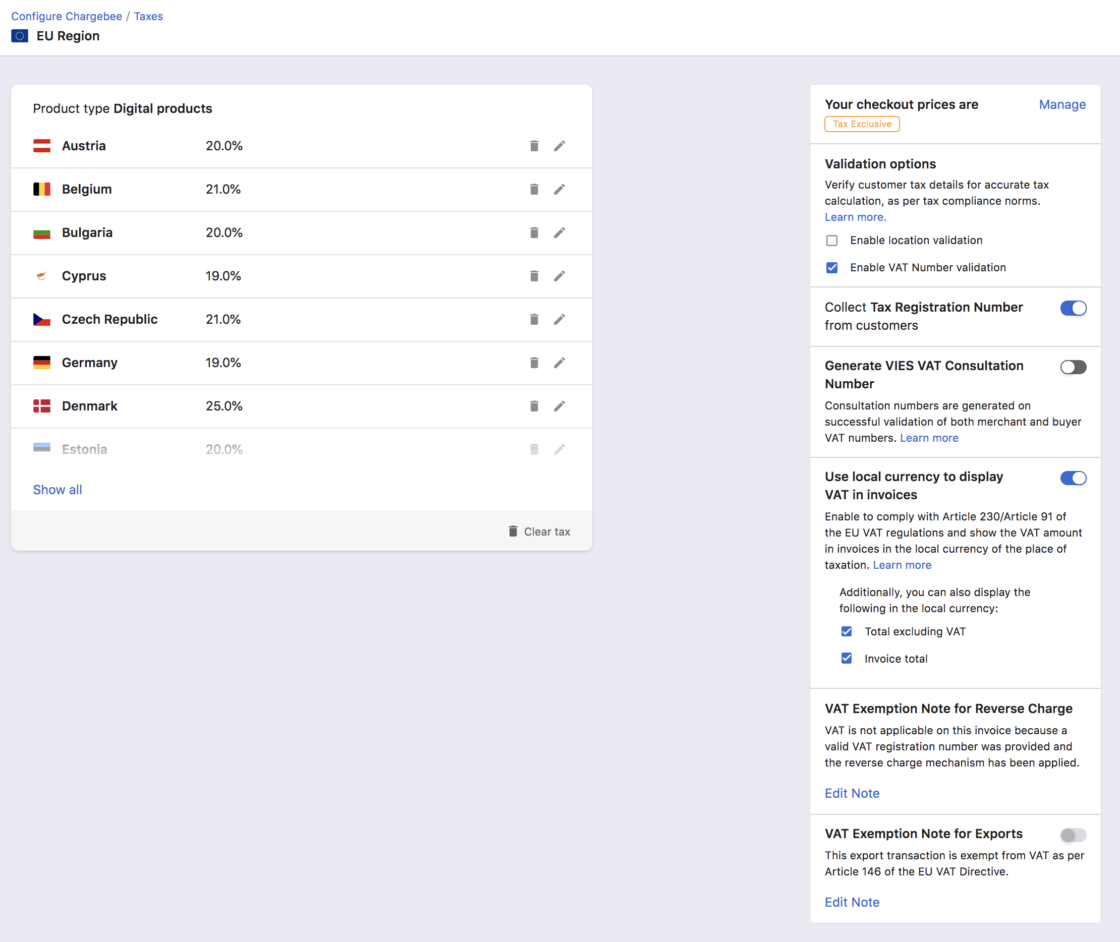Click the Germany flag icon
Screen dimensions: 1120x942
click(42, 363)
